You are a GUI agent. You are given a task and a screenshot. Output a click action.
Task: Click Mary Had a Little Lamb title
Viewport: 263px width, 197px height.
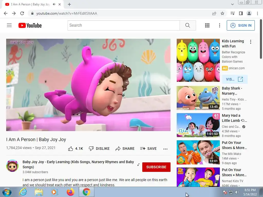(234, 118)
